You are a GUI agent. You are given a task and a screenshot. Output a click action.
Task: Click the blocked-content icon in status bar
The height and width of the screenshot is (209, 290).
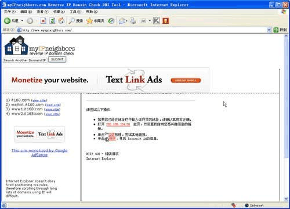pos(234,205)
